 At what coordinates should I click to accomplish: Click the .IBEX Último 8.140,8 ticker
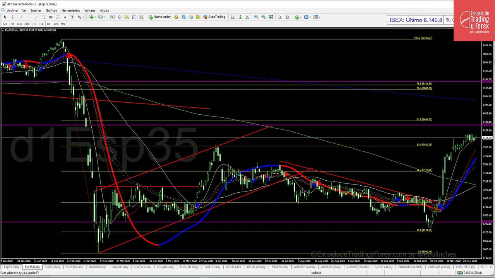(415, 20)
